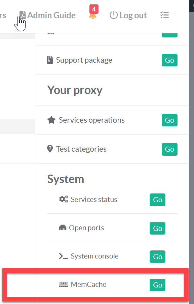Click the power icon next to Log out
The image size is (194, 304).
(x=114, y=15)
